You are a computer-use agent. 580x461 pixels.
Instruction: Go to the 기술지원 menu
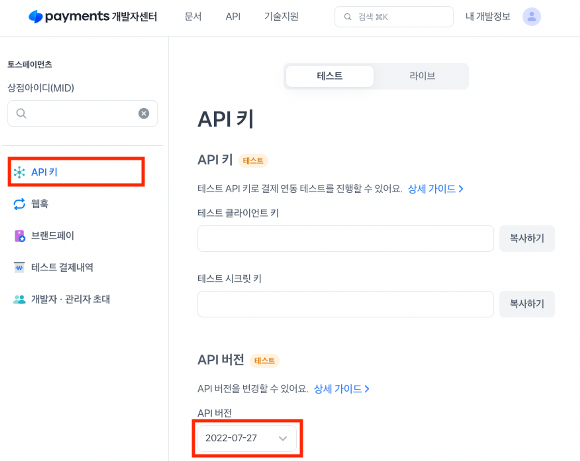pyautogui.click(x=281, y=17)
